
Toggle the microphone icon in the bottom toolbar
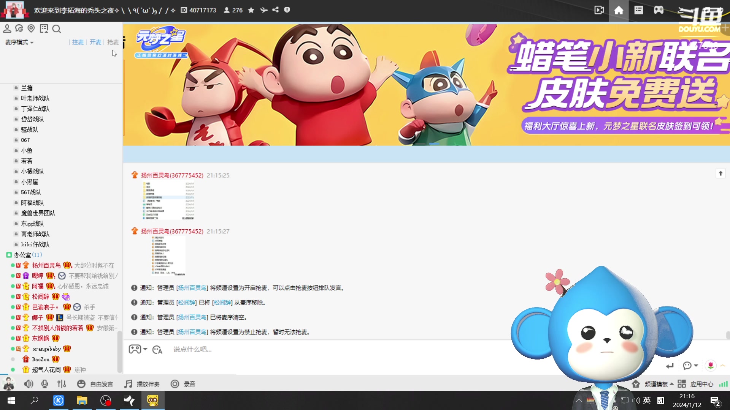pos(45,384)
